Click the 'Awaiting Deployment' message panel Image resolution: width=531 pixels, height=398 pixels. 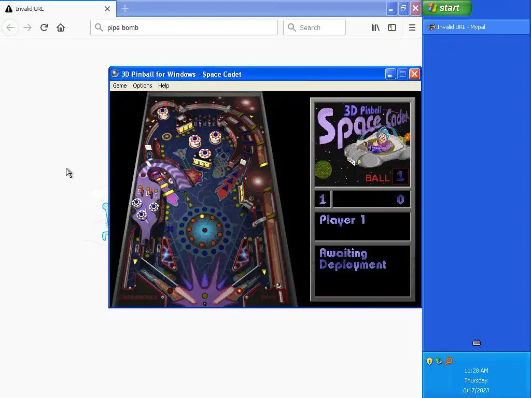coord(362,271)
